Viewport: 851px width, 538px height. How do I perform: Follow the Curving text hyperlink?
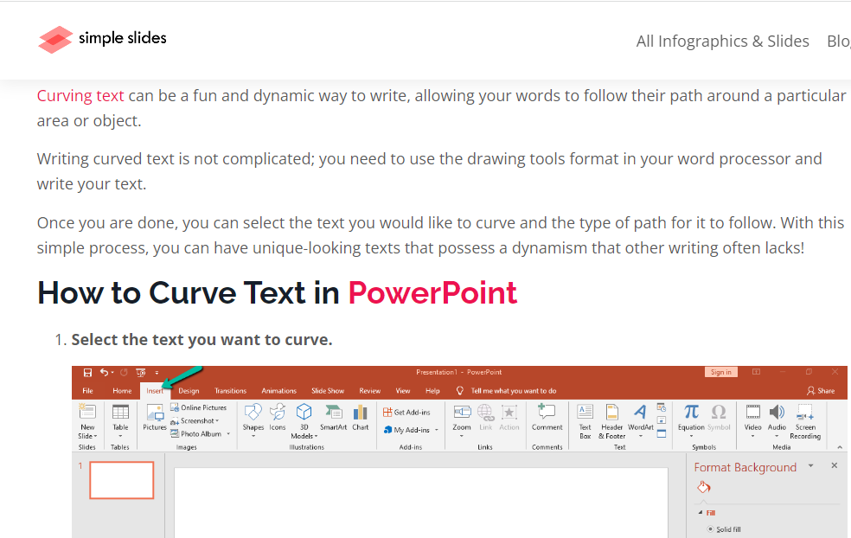[80, 96]
